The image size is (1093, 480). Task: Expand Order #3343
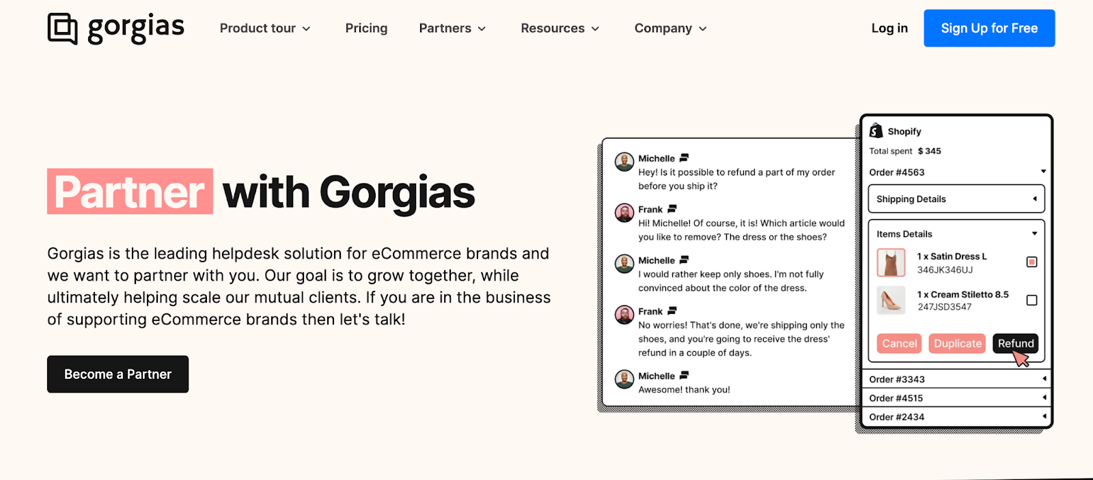tap(1044, 378)
